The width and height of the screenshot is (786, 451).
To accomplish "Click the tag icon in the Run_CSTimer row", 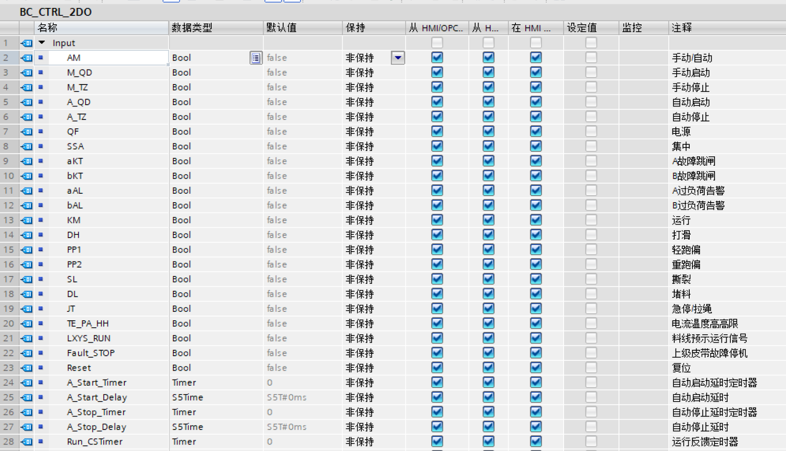I will [x=27, y=442].
